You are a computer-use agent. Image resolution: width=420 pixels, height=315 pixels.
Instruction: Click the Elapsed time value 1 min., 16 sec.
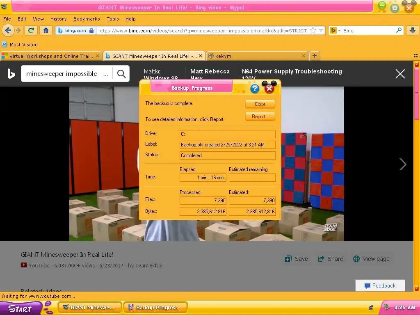click(x=203, y=178)
